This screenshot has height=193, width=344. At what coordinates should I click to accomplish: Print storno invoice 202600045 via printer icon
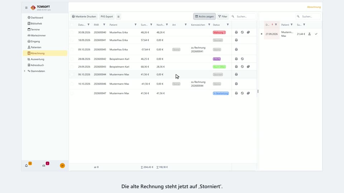[236, 49]
